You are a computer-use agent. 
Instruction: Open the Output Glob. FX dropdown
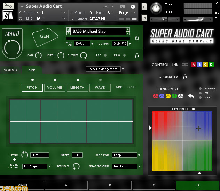click(121, 44)
